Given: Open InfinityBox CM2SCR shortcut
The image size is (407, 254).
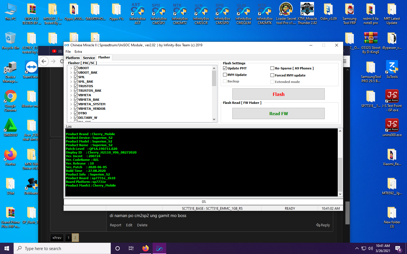Looking at the screenshot, I should click(201, 14).
